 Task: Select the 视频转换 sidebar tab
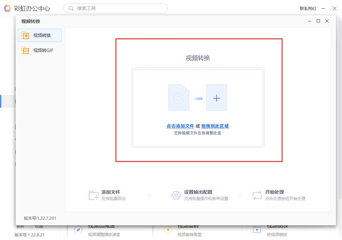(x=40, y=35)
